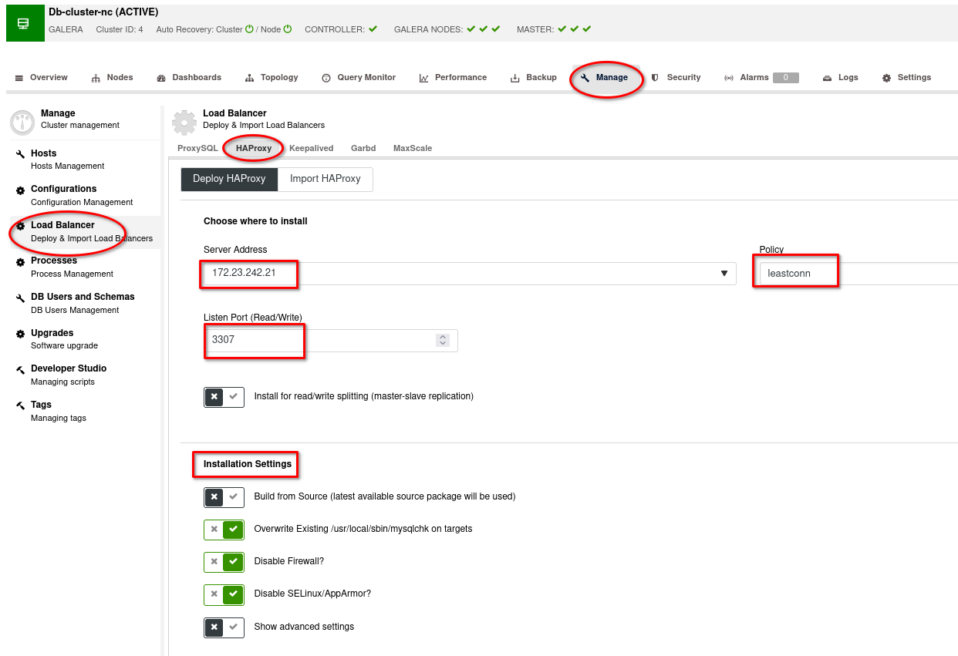This screenshot has width=958, height=656.
Task: Click the Manage gauge icon in sidebar
Action: (22, 122)
